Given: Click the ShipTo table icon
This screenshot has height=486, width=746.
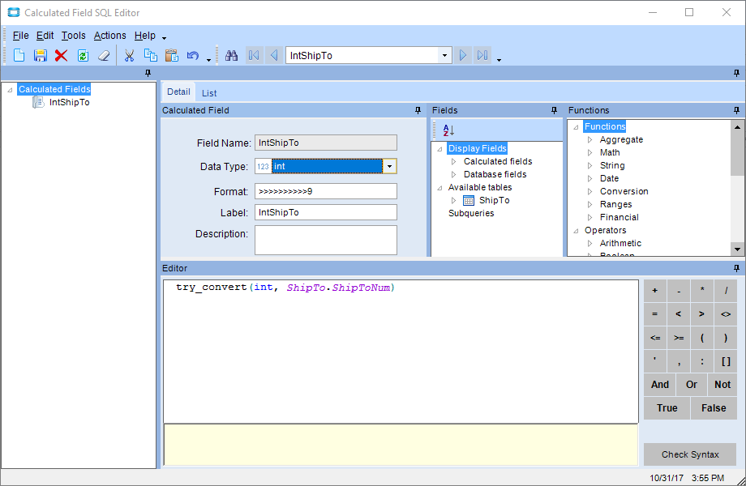Looking at the screenshot, I should tap(469, 201).
